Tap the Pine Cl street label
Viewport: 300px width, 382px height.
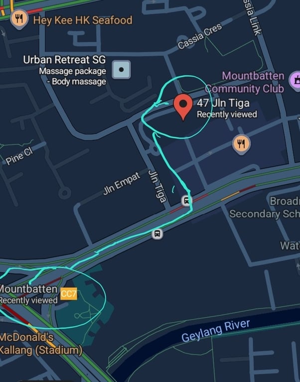(19, 156)
